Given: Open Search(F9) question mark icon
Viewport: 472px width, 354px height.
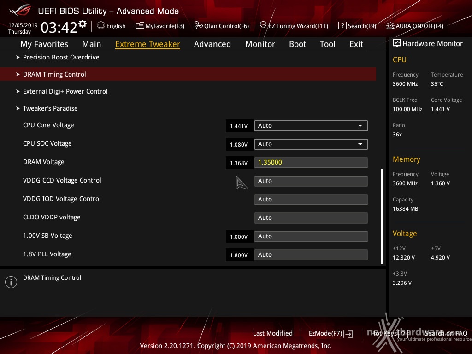Looking at the screenshot, I should [x=342, y=26].
